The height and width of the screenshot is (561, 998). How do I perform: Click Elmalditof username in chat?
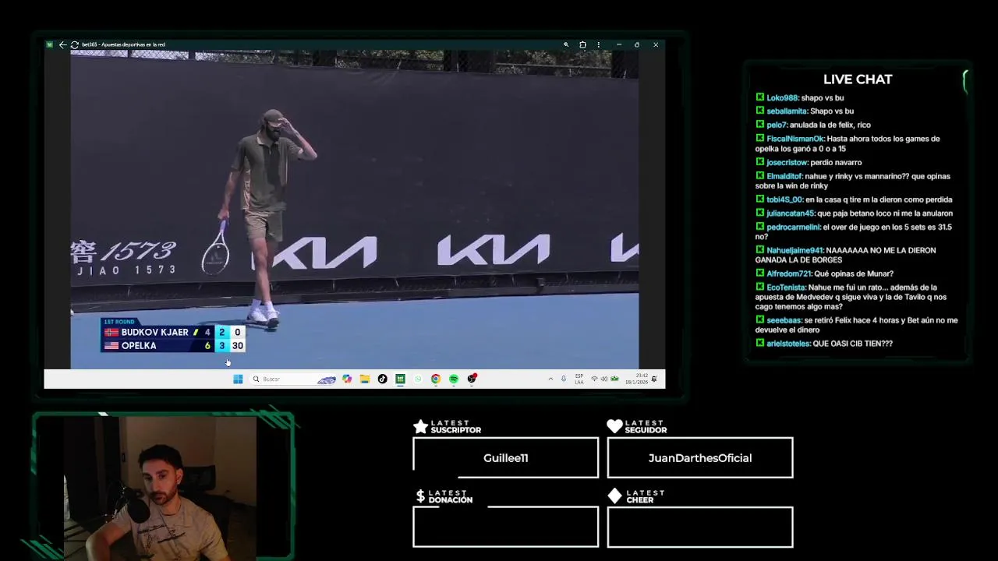[x=784, y=177]
